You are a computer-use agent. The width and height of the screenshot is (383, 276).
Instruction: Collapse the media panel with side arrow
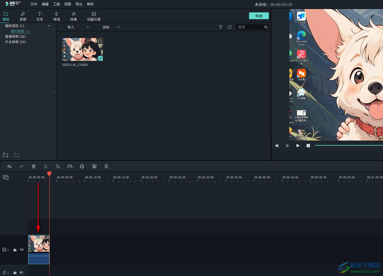54,91
